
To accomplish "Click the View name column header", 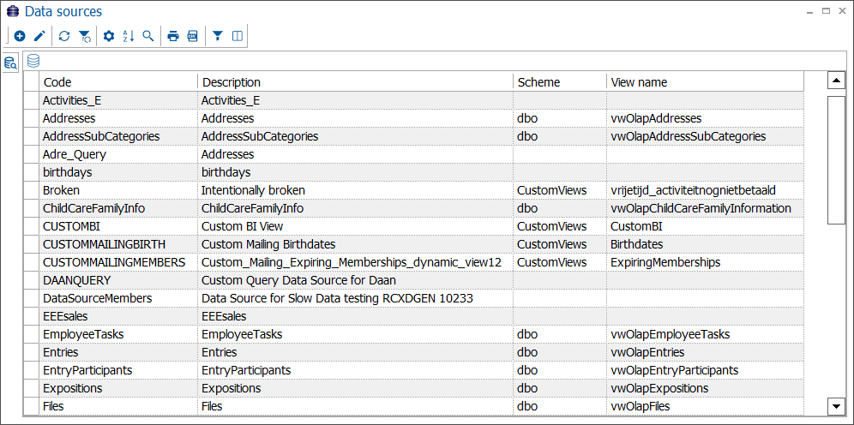I will (705, 82).
